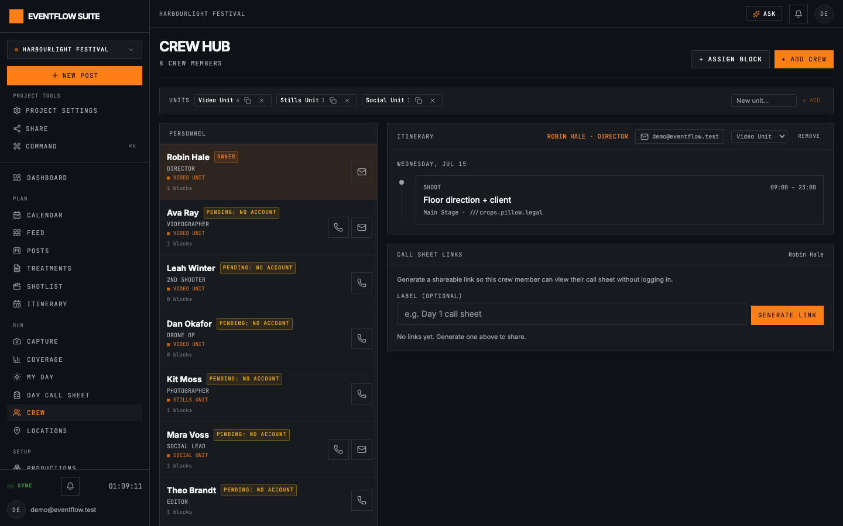Open the Share option

(x=74, y=129)
